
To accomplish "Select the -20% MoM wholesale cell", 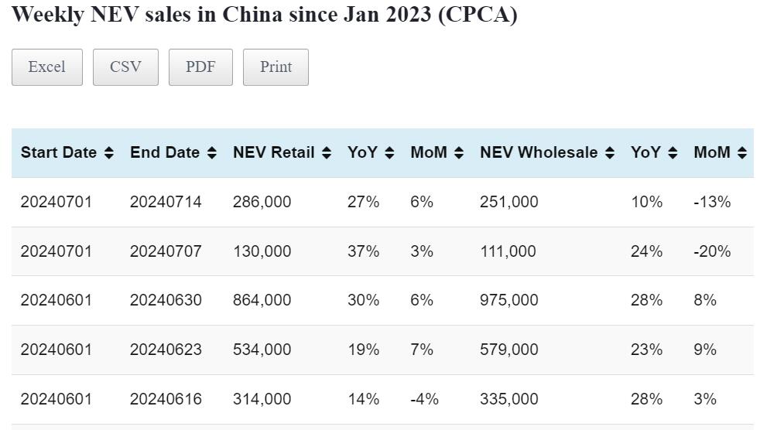I will pos(712,251).
